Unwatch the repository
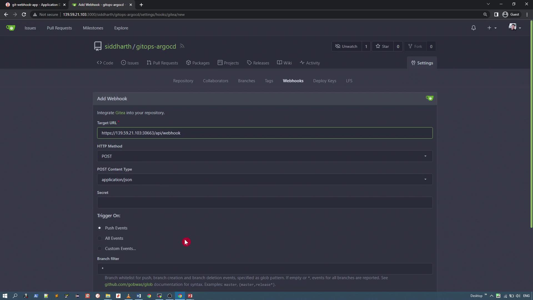The height and width of the screenshot is (300, 533). (x=346, y=46)
